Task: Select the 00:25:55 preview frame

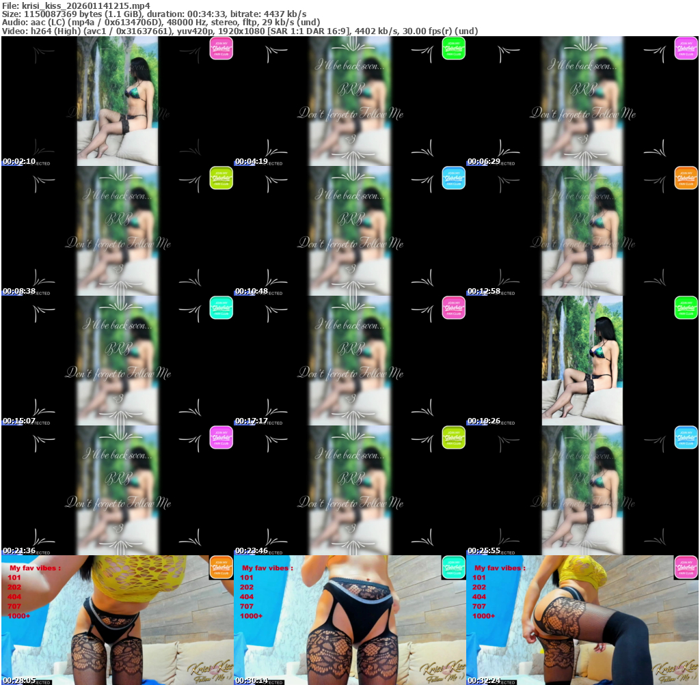Action: pyautogui.click(x=582, y=490)
